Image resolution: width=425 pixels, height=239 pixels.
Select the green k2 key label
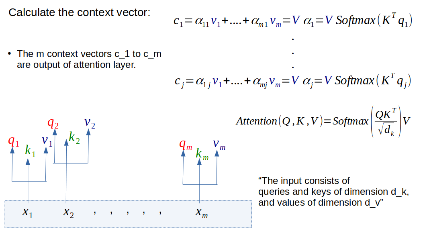click(x=74, y=137)
